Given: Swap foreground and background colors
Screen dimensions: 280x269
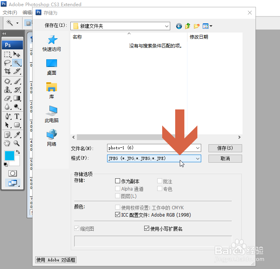Looking at the screenshot, I should point(18,152).
